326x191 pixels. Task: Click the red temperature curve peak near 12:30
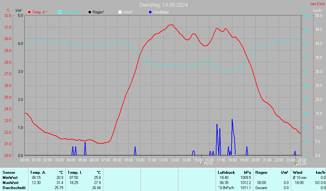[x=171, y=25]
